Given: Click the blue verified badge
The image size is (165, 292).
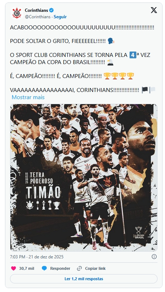Looking at the screenshot, I should pos(52,10).
